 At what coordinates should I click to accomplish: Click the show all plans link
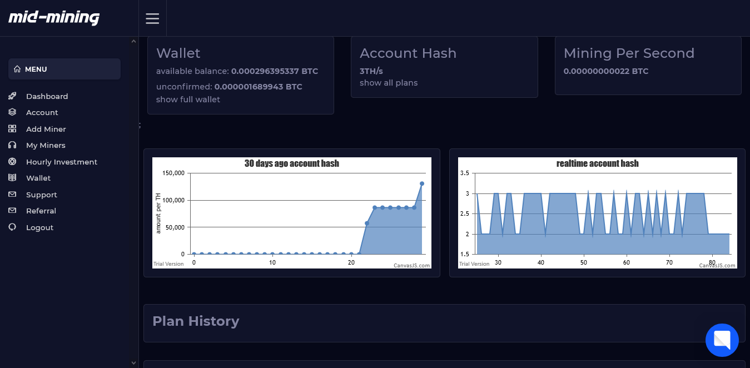(x=389, y=83)
